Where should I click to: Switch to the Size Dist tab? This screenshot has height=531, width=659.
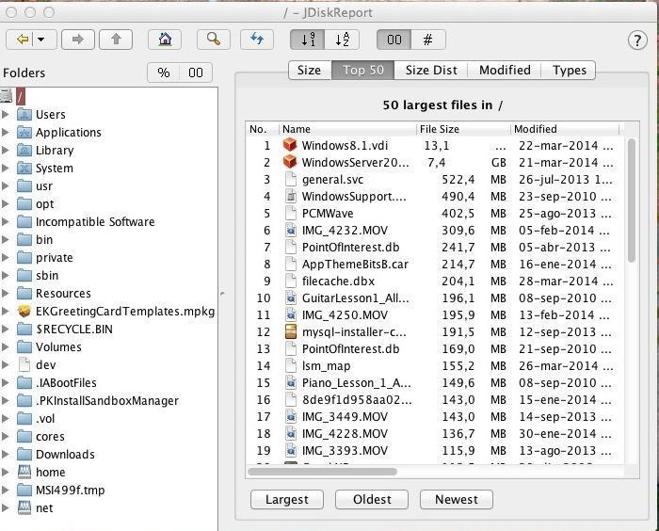coord(431,70)
